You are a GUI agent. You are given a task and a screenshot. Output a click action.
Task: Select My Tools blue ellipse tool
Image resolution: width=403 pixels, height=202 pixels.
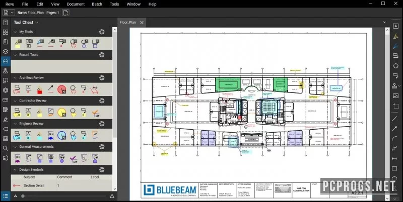[84, 44]
